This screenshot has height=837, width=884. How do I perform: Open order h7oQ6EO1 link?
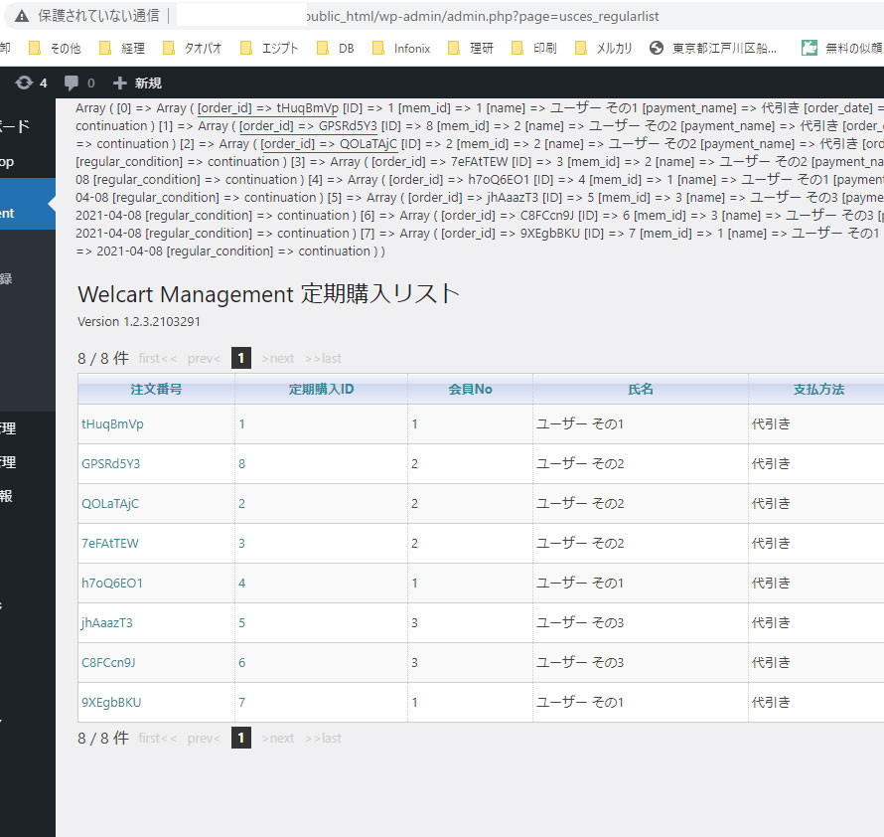pyautogui.click(x=112, y=584)
